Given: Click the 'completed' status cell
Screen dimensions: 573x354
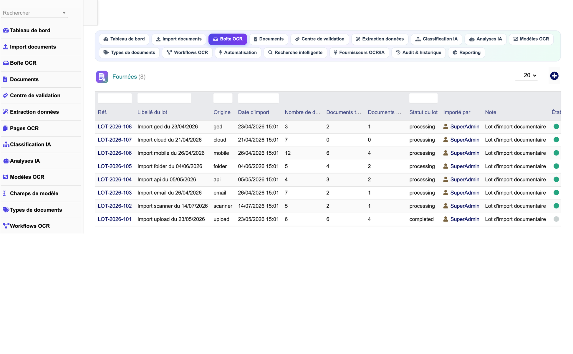Looking at the screenshot, I should 421,219.
